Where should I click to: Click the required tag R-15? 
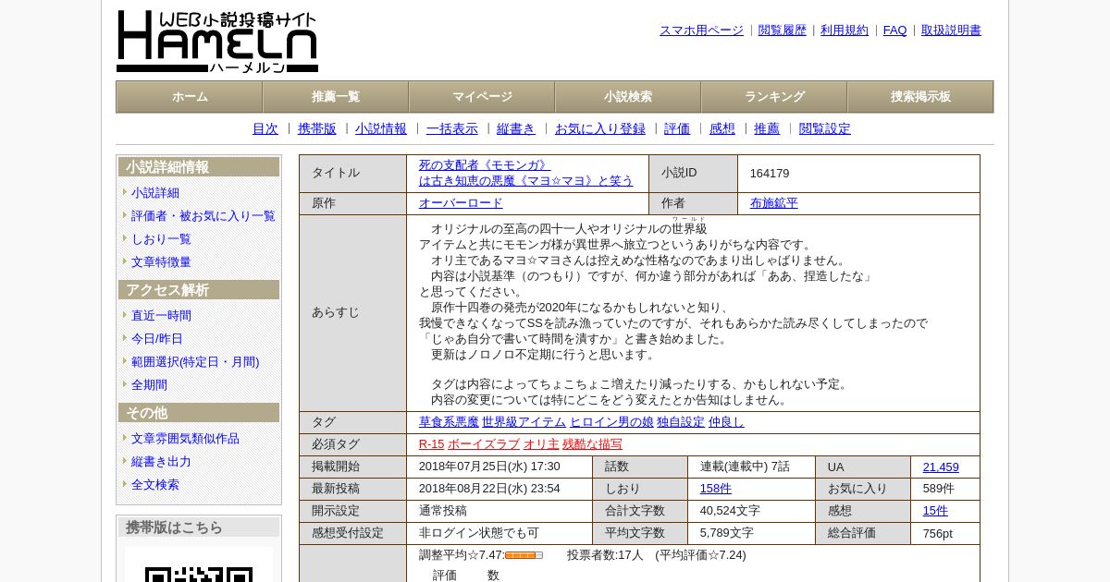(432, 444)
